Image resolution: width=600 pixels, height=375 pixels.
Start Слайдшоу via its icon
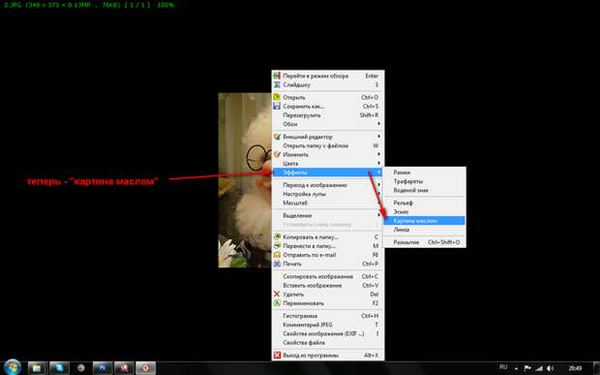277,84
